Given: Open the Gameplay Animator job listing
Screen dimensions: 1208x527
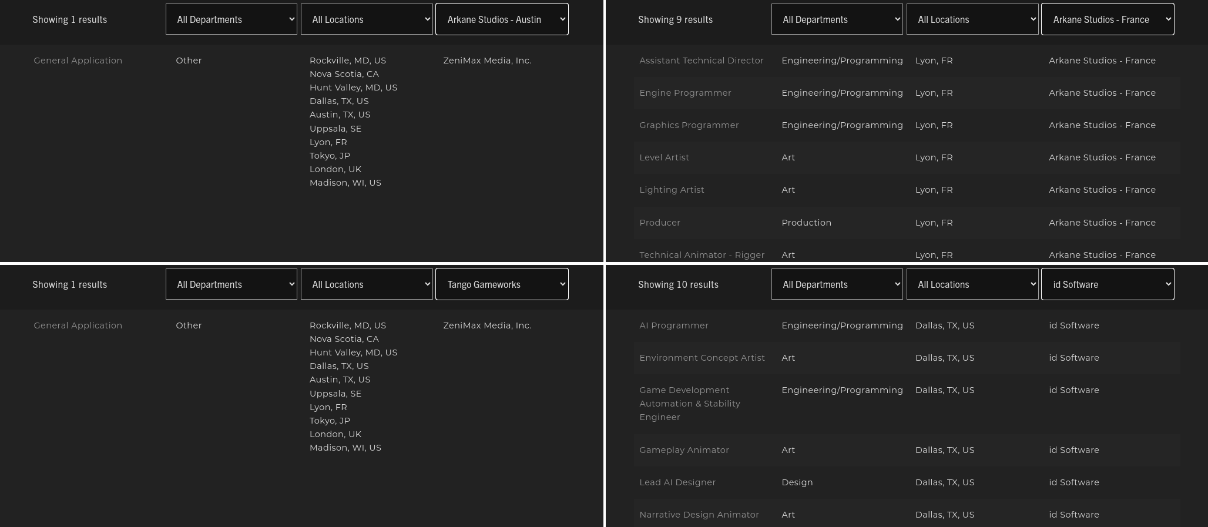Looking at the screenshot, I should (684, 450).
